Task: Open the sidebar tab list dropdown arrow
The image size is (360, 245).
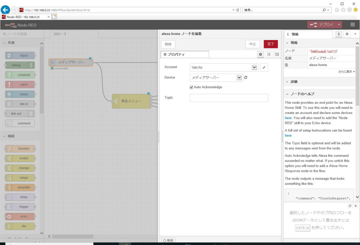Action: point(355,34)
